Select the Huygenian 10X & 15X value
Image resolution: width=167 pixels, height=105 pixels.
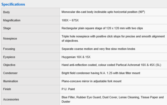(x=76, y=57)
